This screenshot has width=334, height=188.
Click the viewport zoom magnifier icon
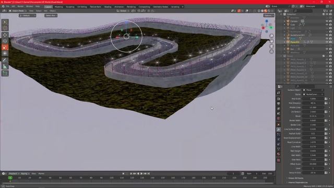pyautogui.click(x=271, y=36)
